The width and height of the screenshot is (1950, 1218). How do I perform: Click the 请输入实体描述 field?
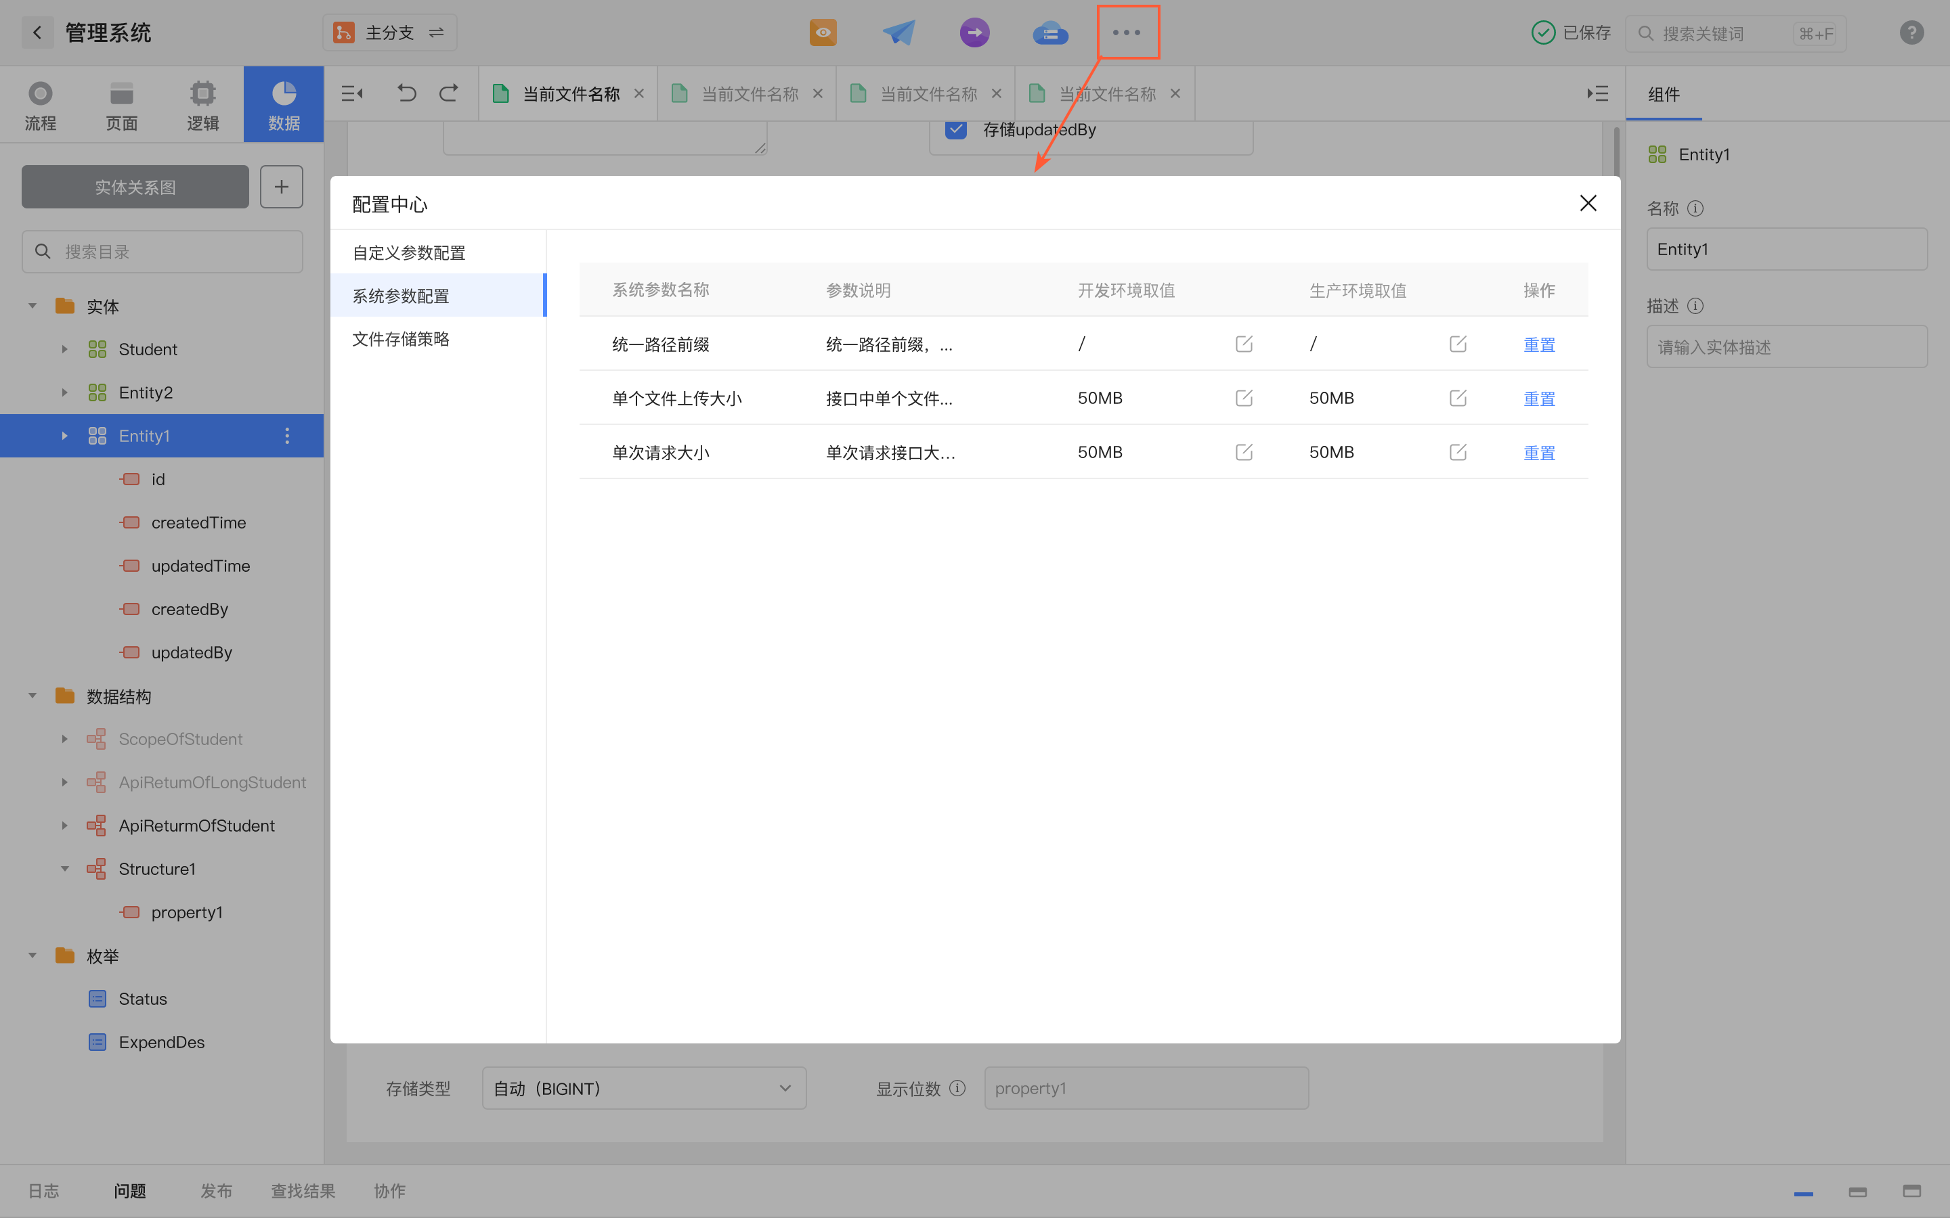pos(1786,346)
